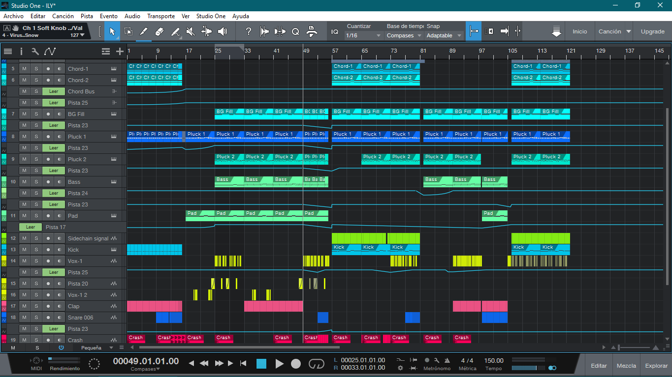Click the question mark help icon
The height and width of the screenshot is (377, 672).
[249, 31]
